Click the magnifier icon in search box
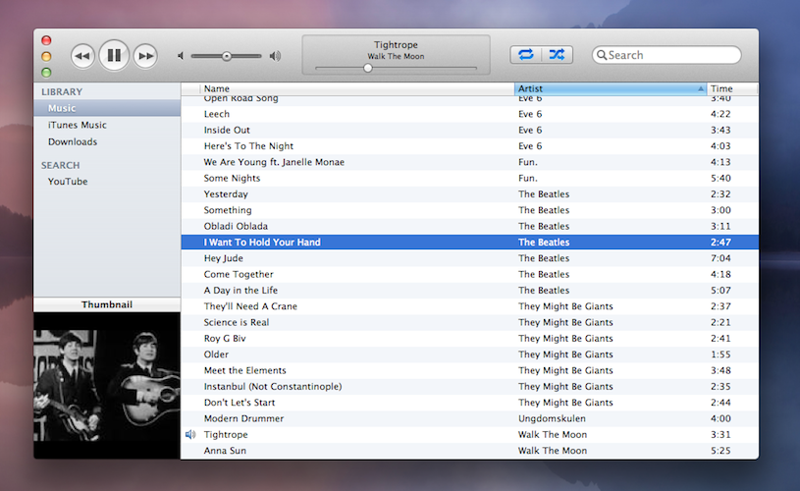Image resolution: width=800 pixels, height=491 pixels. pos(602,55)
